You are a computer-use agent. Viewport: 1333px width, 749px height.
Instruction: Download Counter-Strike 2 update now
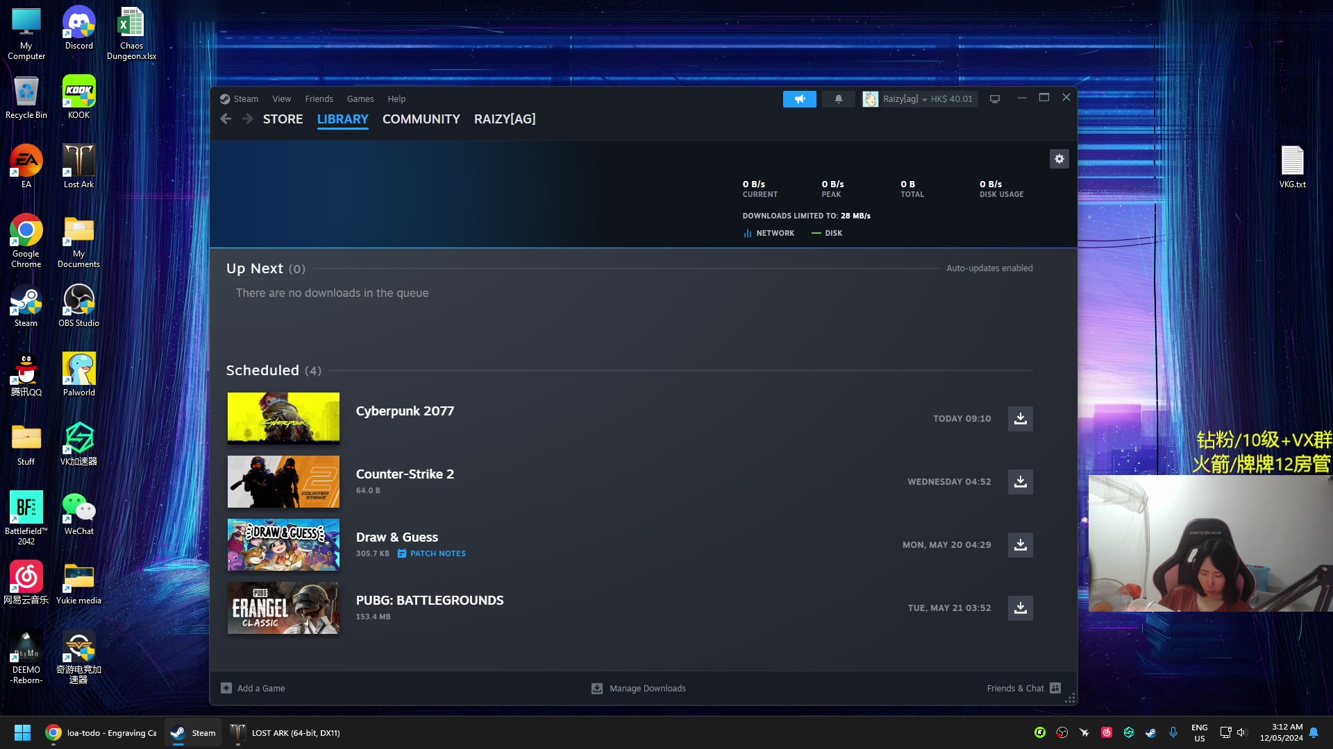point(1020,482)
